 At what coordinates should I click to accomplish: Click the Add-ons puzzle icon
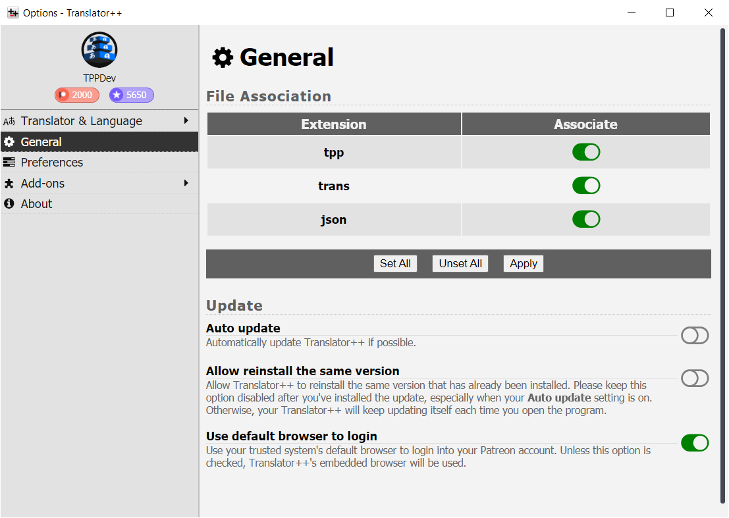click(x=9, y=184)
